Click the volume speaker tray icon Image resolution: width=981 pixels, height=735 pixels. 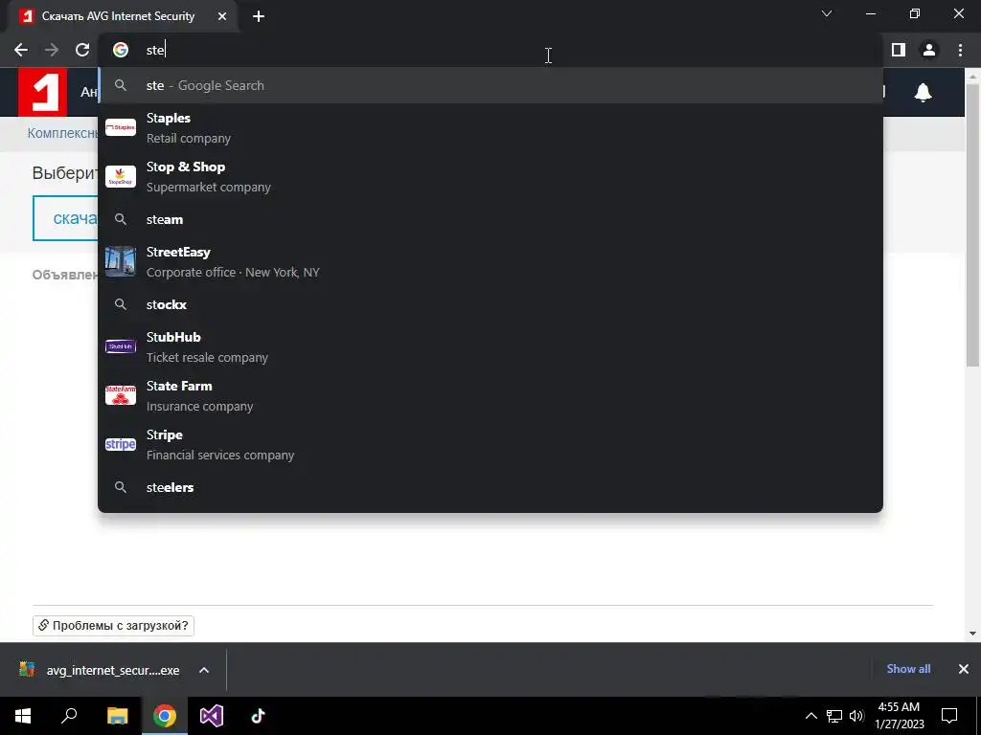(x=856, y=716)
